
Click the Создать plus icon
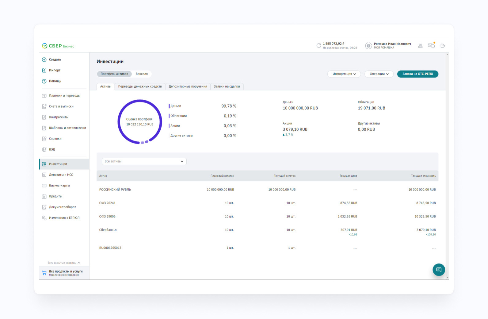(44, 60)
